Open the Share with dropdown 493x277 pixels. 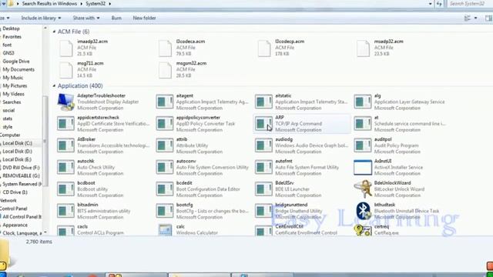pos(86,18)
